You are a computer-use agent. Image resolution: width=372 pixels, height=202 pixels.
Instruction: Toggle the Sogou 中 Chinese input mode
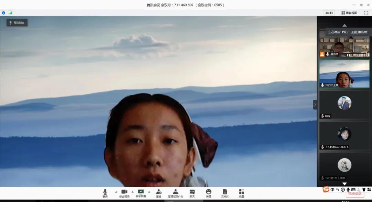click(x=332, y=190)
